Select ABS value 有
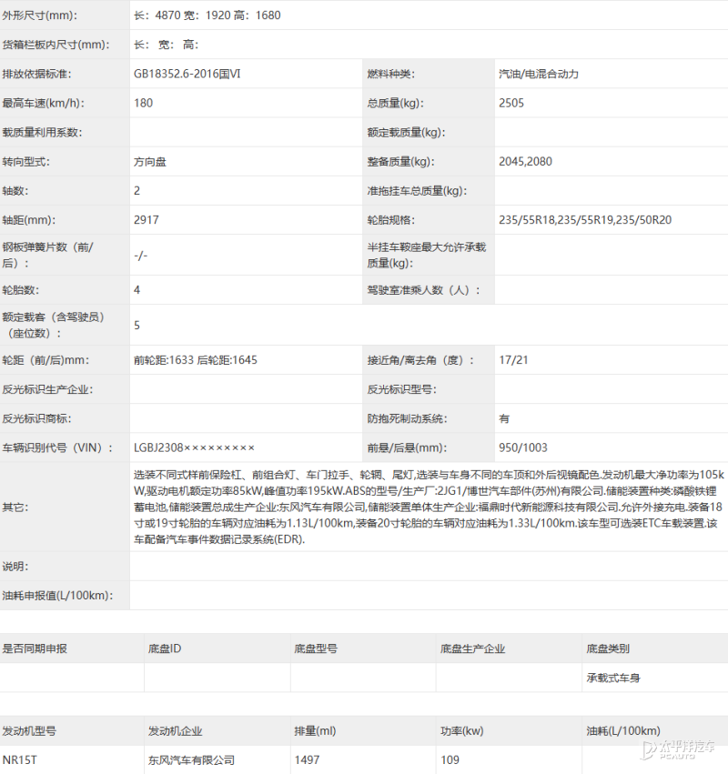Viewport: 728px width, 774px height. click(x=504, y=418)
